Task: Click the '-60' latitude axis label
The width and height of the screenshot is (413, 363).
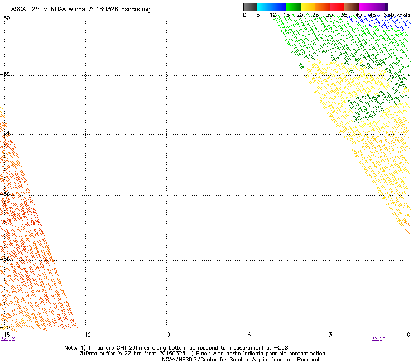Action: click(5, 327)
